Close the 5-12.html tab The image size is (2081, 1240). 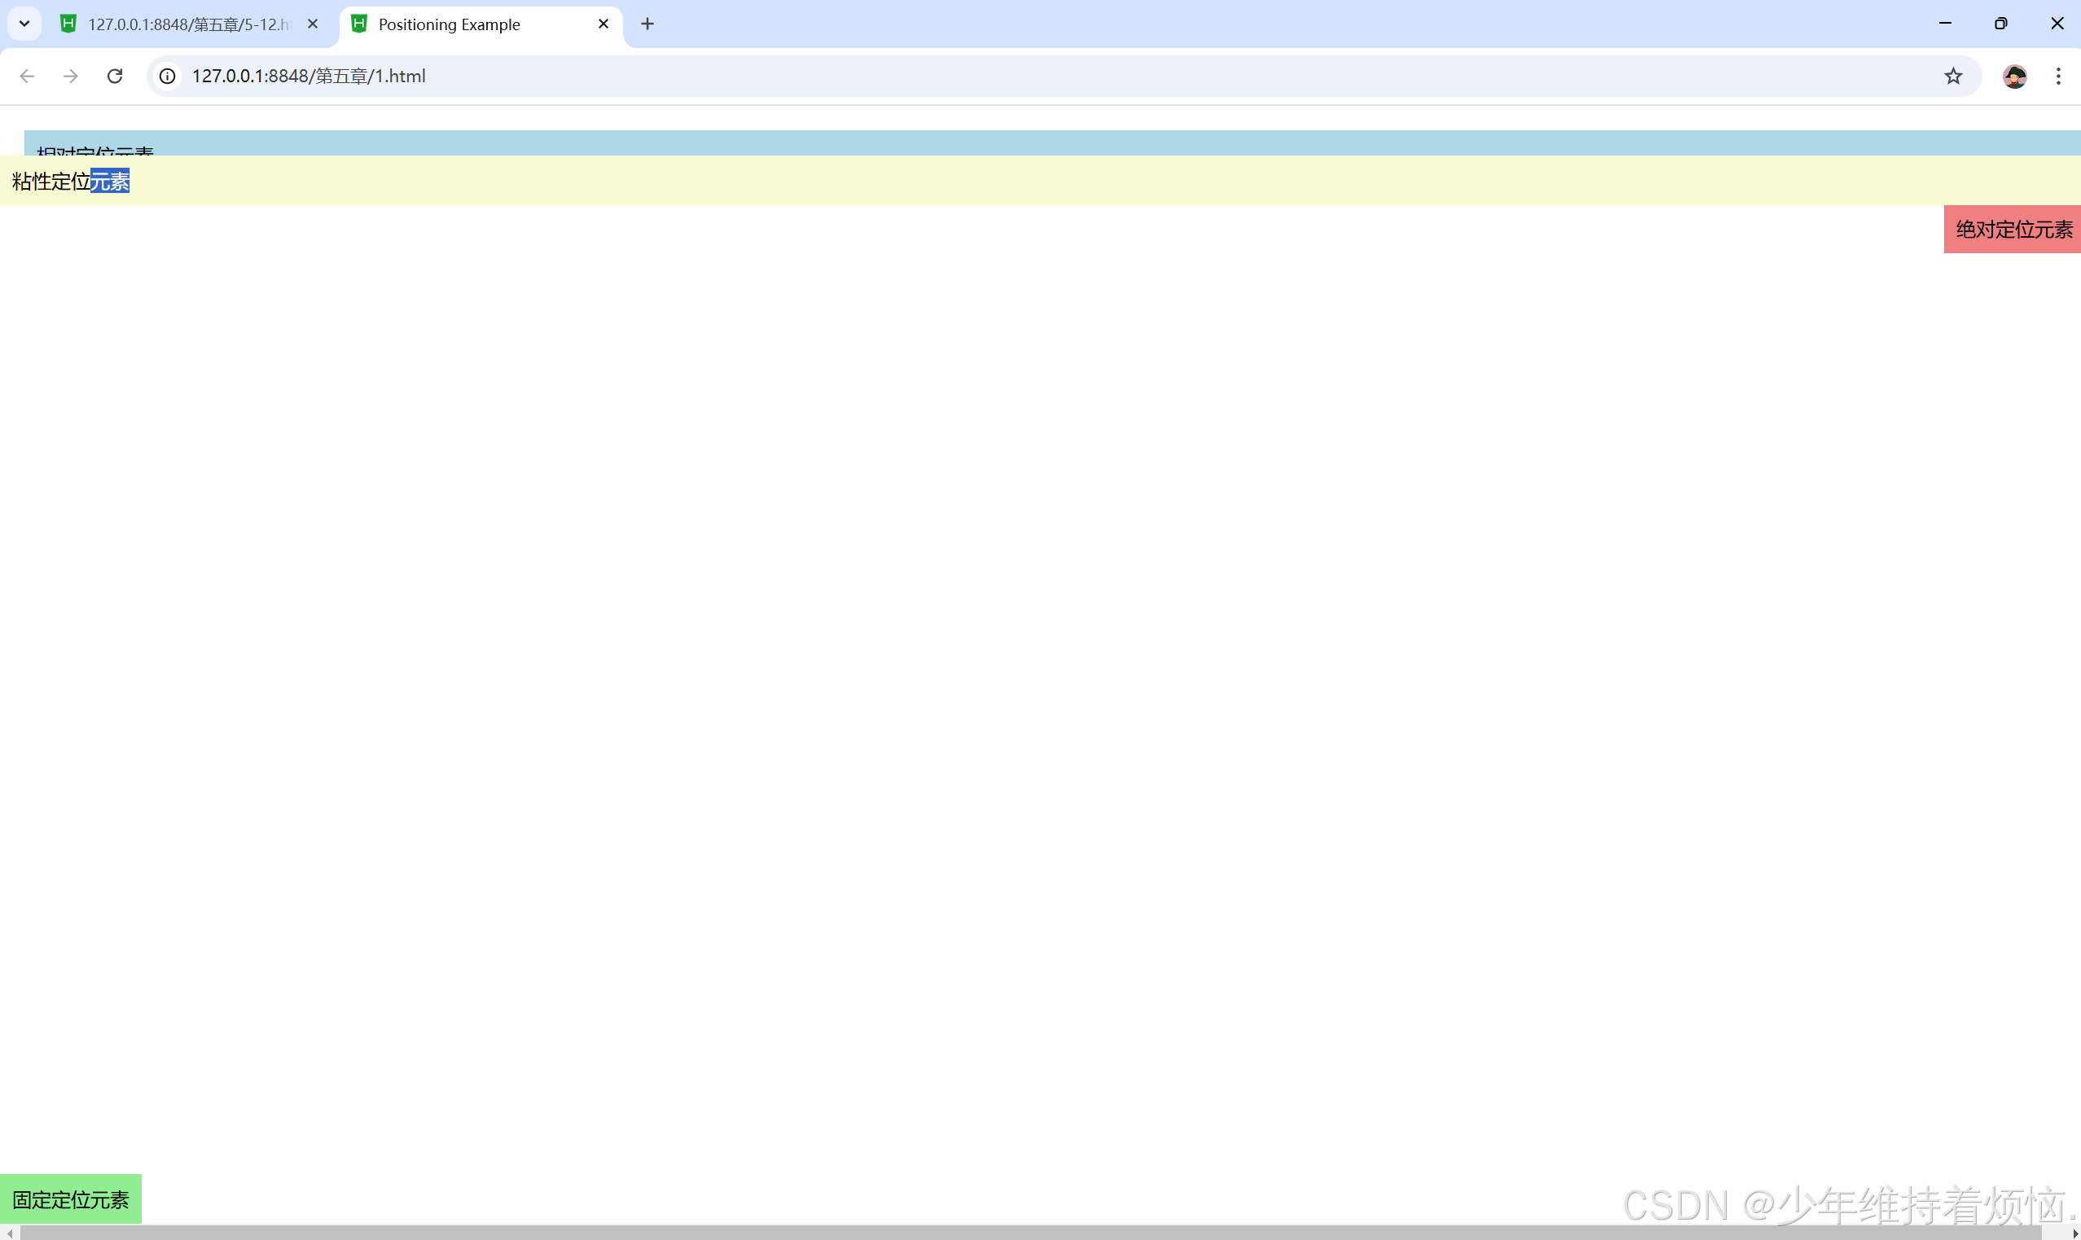313,24
